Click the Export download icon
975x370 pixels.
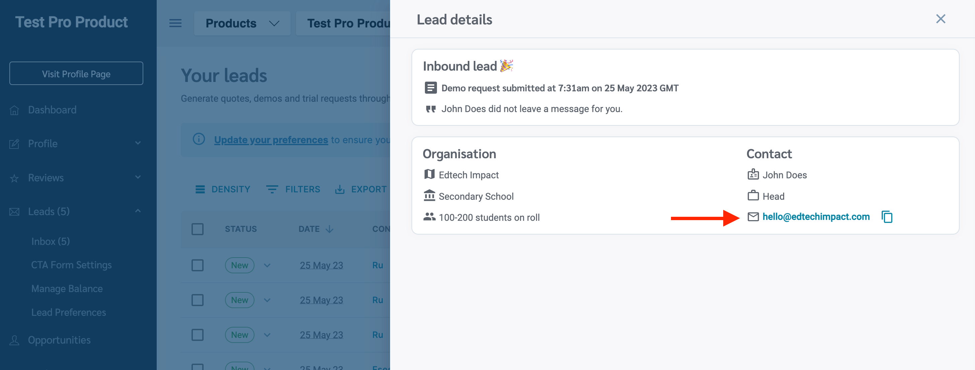tap(340, 189)
